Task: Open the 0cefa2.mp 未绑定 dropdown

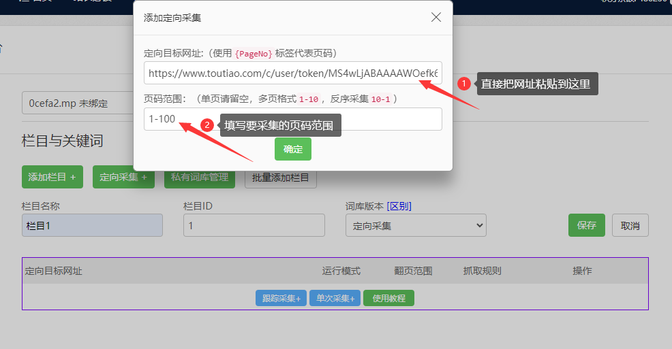Action: point(76,104)
